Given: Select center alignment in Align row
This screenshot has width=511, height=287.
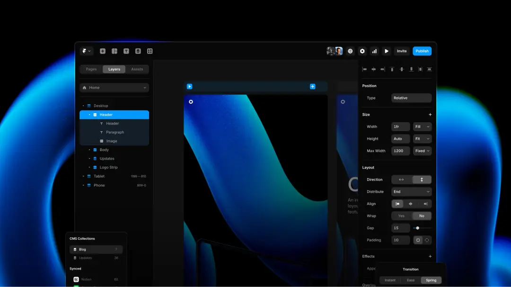Looking at the screenshot, I should 411,204.
